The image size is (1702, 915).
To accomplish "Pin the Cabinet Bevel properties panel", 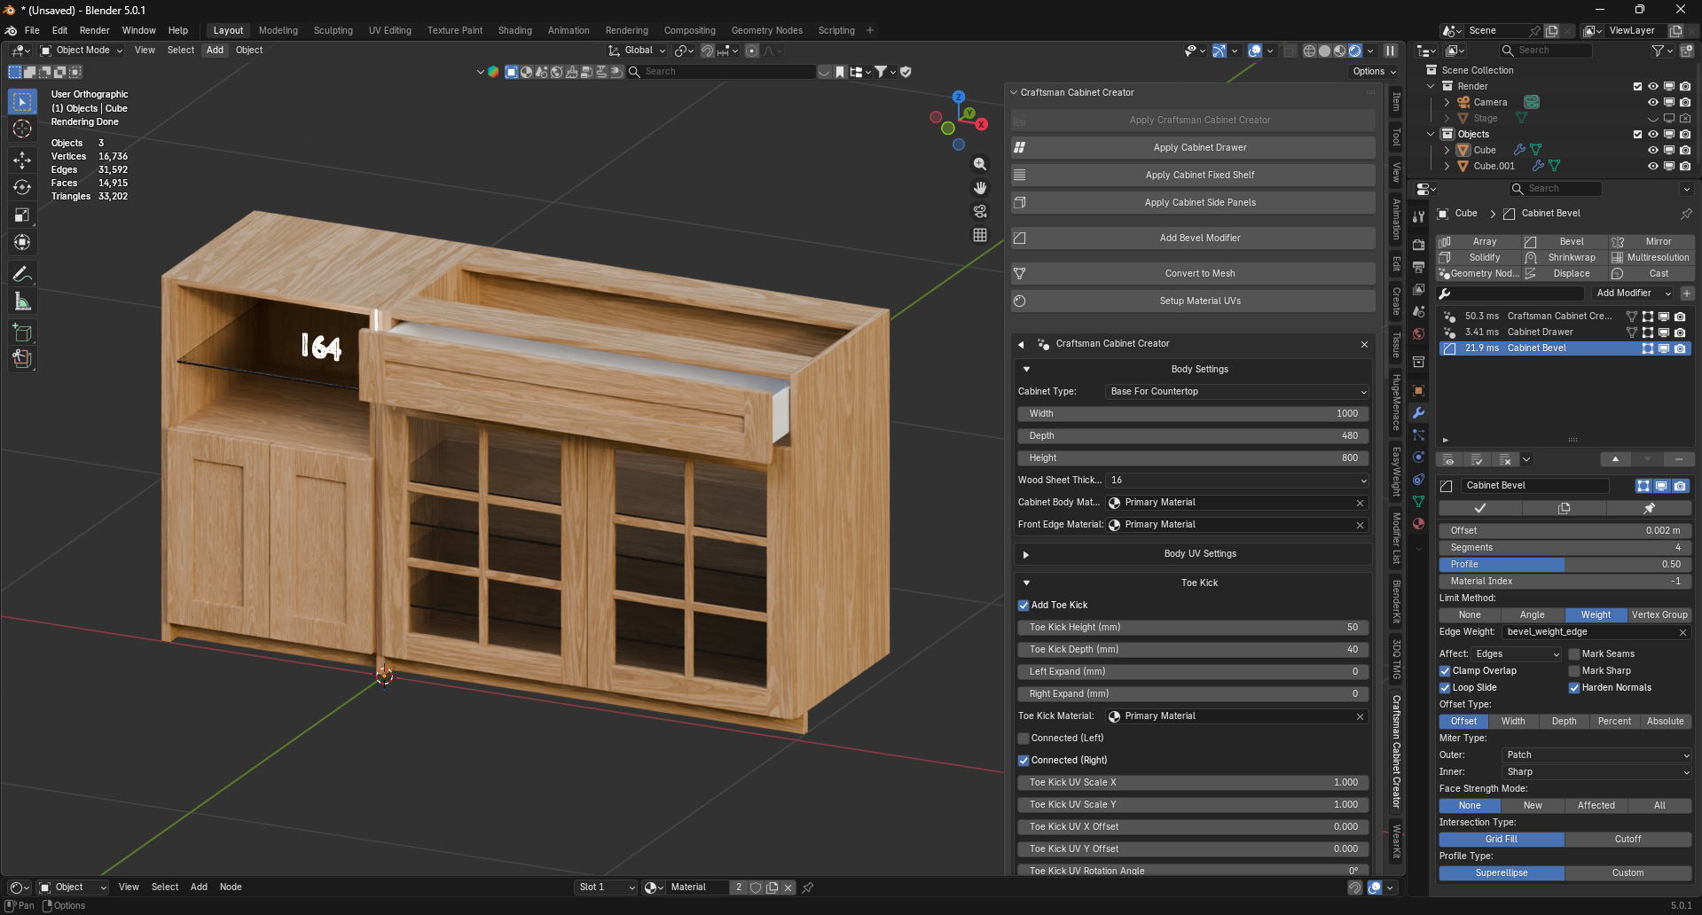I will click(x=1686, y=214).
